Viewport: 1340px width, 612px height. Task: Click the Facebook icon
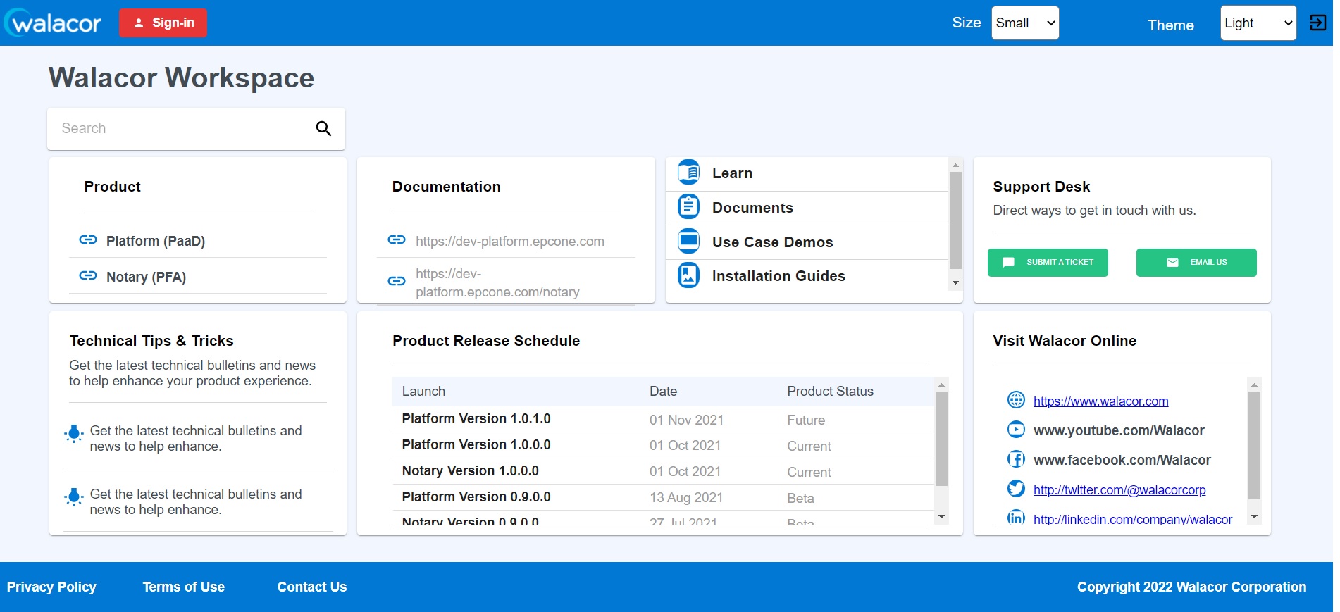coord(1016,459)
